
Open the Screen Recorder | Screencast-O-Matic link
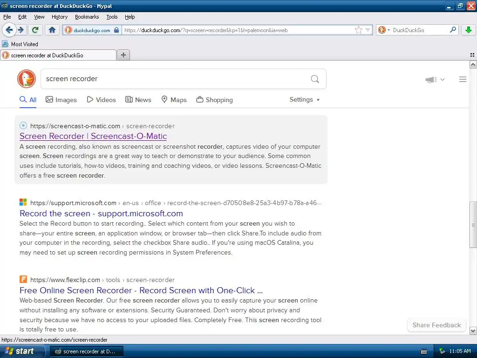click(93, 136)
